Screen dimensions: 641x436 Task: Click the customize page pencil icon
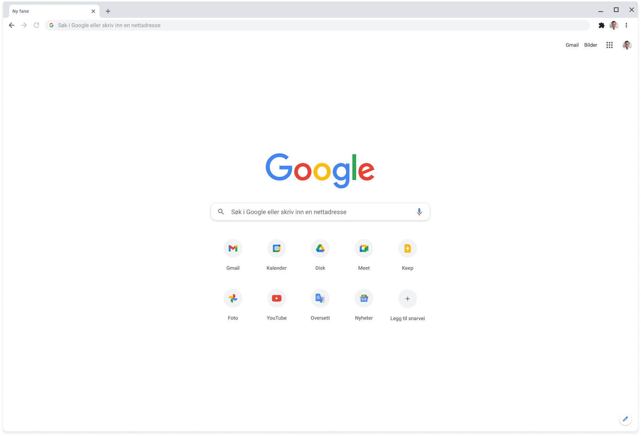pos(625,419)
